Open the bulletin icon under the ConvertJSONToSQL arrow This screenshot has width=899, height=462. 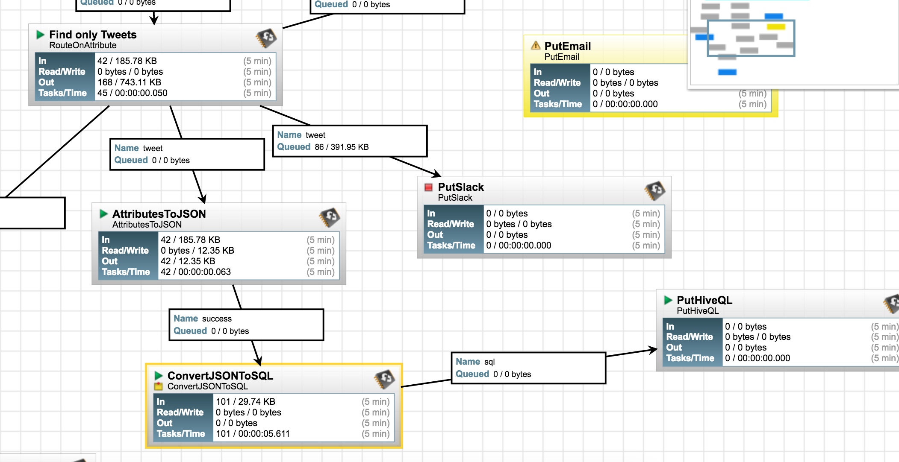[159, 386]
